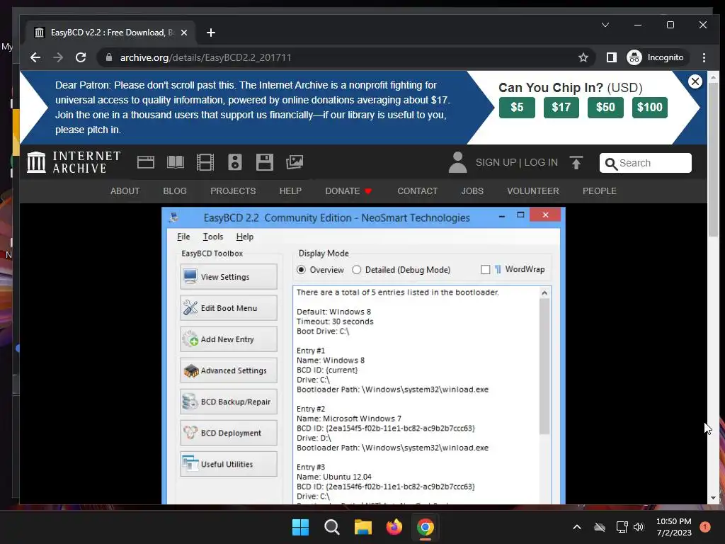This screenshot has width=725, height=544.
Task: Open DONATE link with heart
Action: (x=348, y=191)
